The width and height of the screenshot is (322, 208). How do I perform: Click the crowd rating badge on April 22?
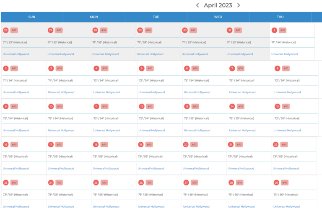[284, 144]
